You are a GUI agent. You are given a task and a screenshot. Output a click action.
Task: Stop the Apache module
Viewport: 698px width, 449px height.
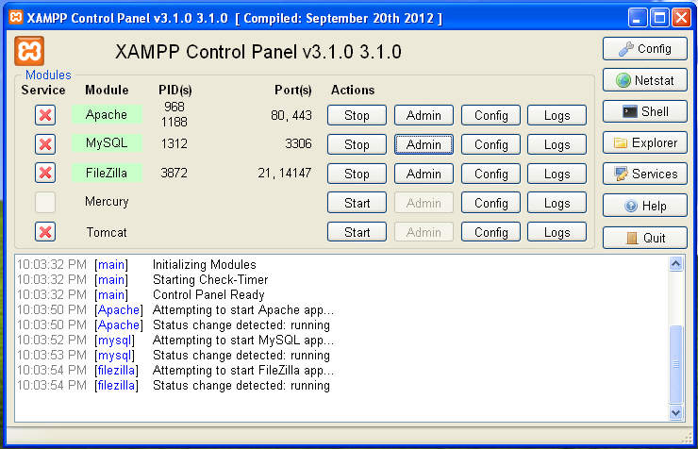[357, 115]
